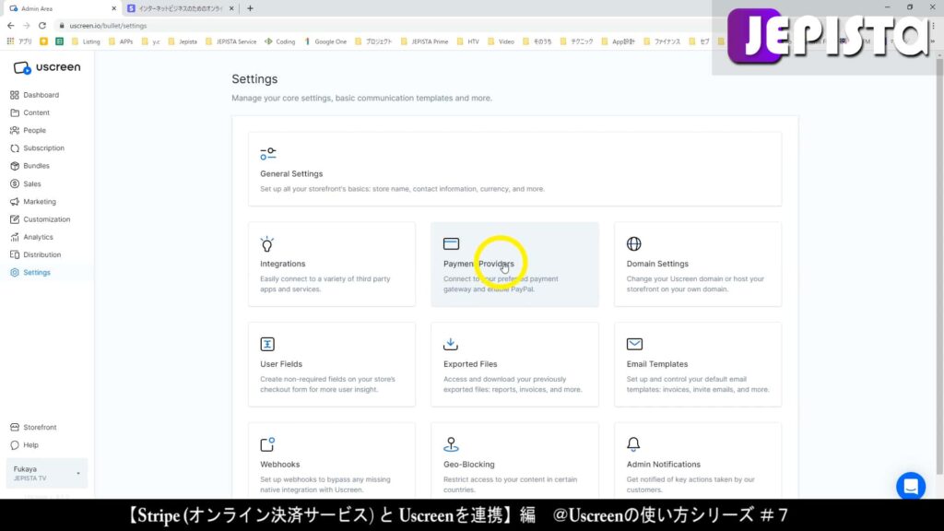Click the Uscreen logo
Viewport: 944px width, 531px height.
coord(46,67)
